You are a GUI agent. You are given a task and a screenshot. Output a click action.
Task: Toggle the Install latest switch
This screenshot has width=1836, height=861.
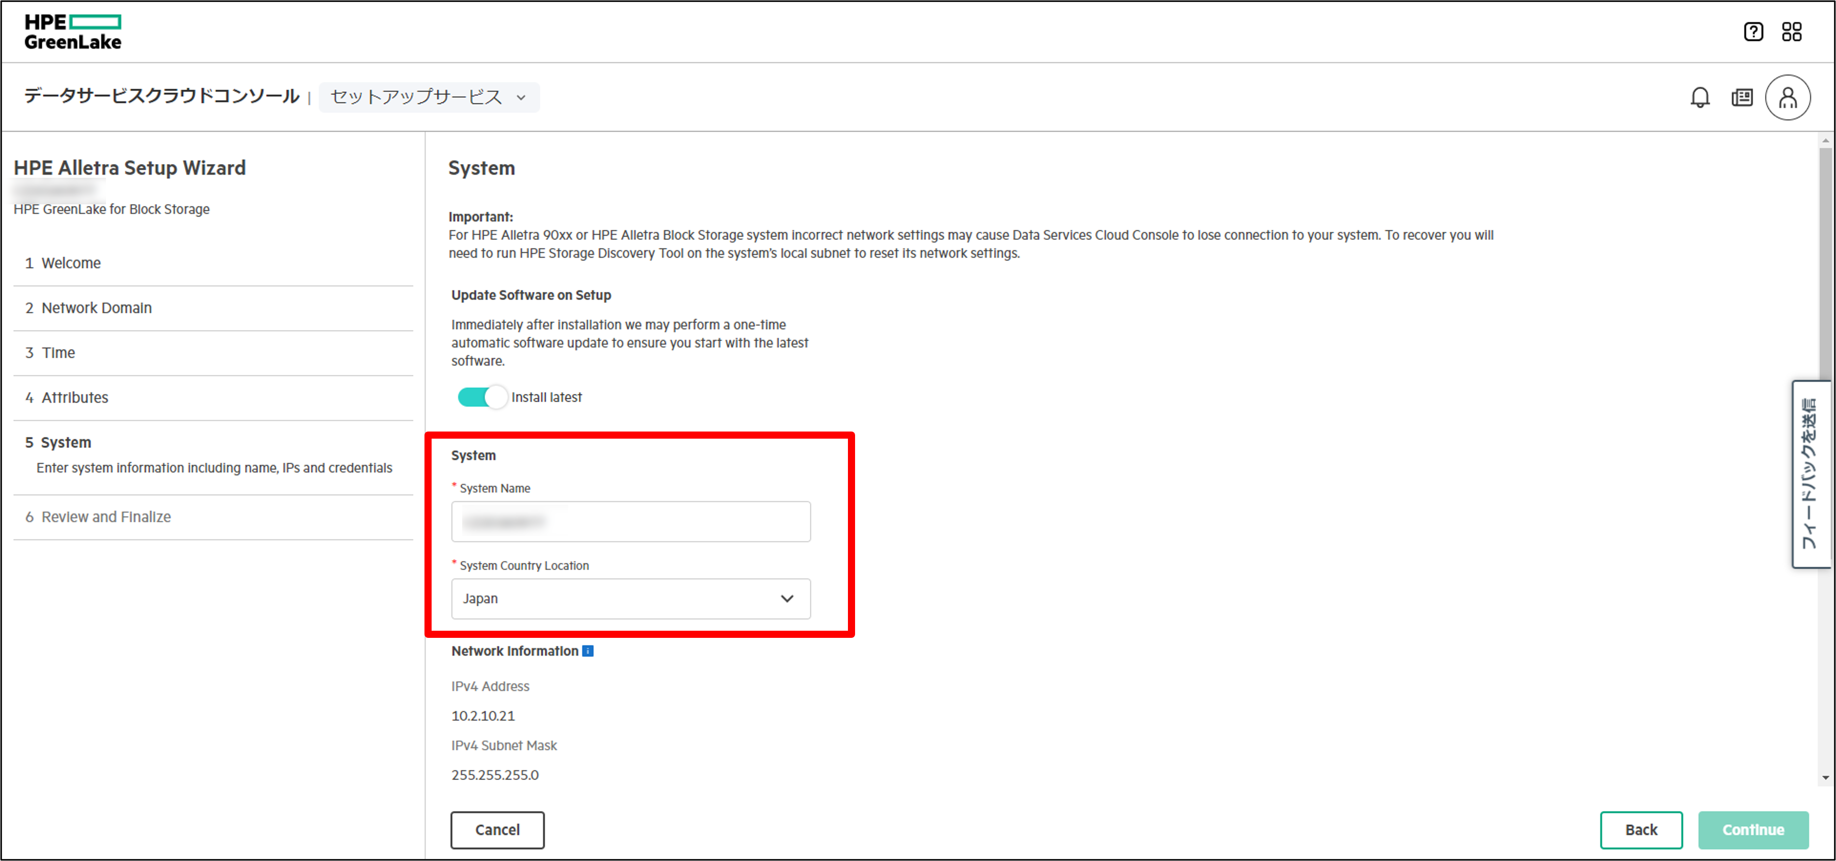pos(483,397)
